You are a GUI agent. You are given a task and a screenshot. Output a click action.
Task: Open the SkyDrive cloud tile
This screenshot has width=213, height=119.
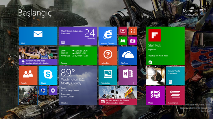(128, 56)
